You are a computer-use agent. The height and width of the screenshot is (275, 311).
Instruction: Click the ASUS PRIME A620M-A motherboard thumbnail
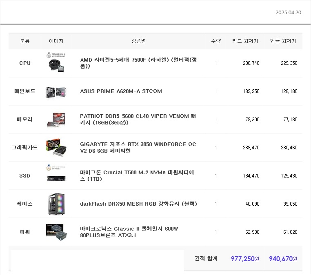tap(56, 91)
